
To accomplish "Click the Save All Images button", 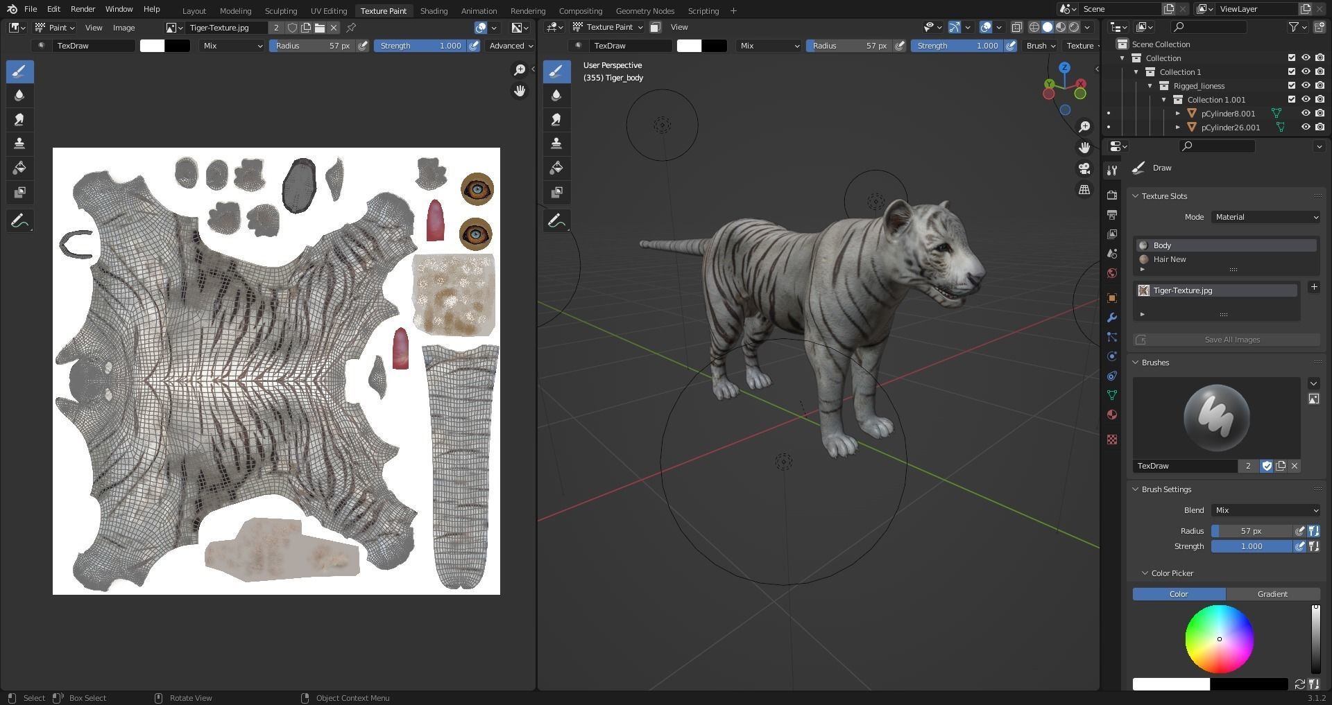I will (x=1227, y=340).
